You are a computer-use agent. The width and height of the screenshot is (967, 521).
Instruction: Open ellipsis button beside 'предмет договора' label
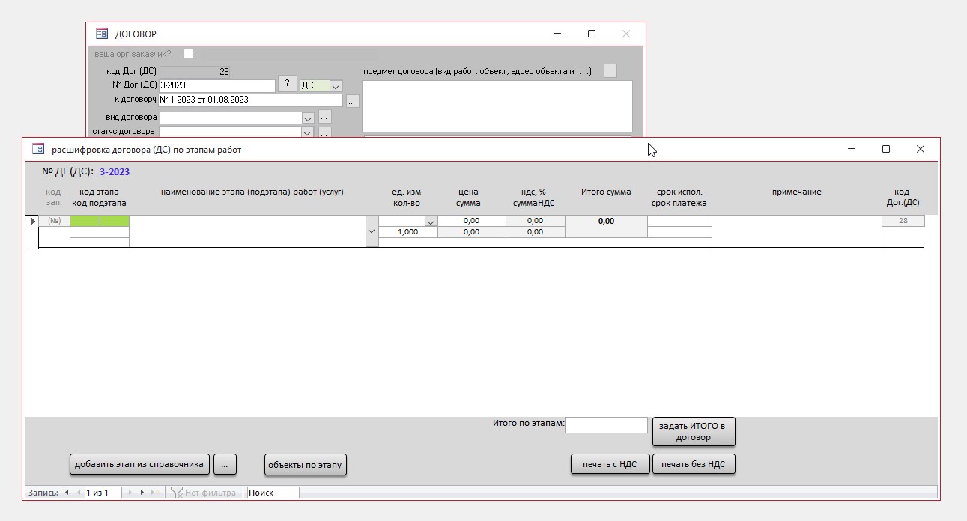pos(610,71)
